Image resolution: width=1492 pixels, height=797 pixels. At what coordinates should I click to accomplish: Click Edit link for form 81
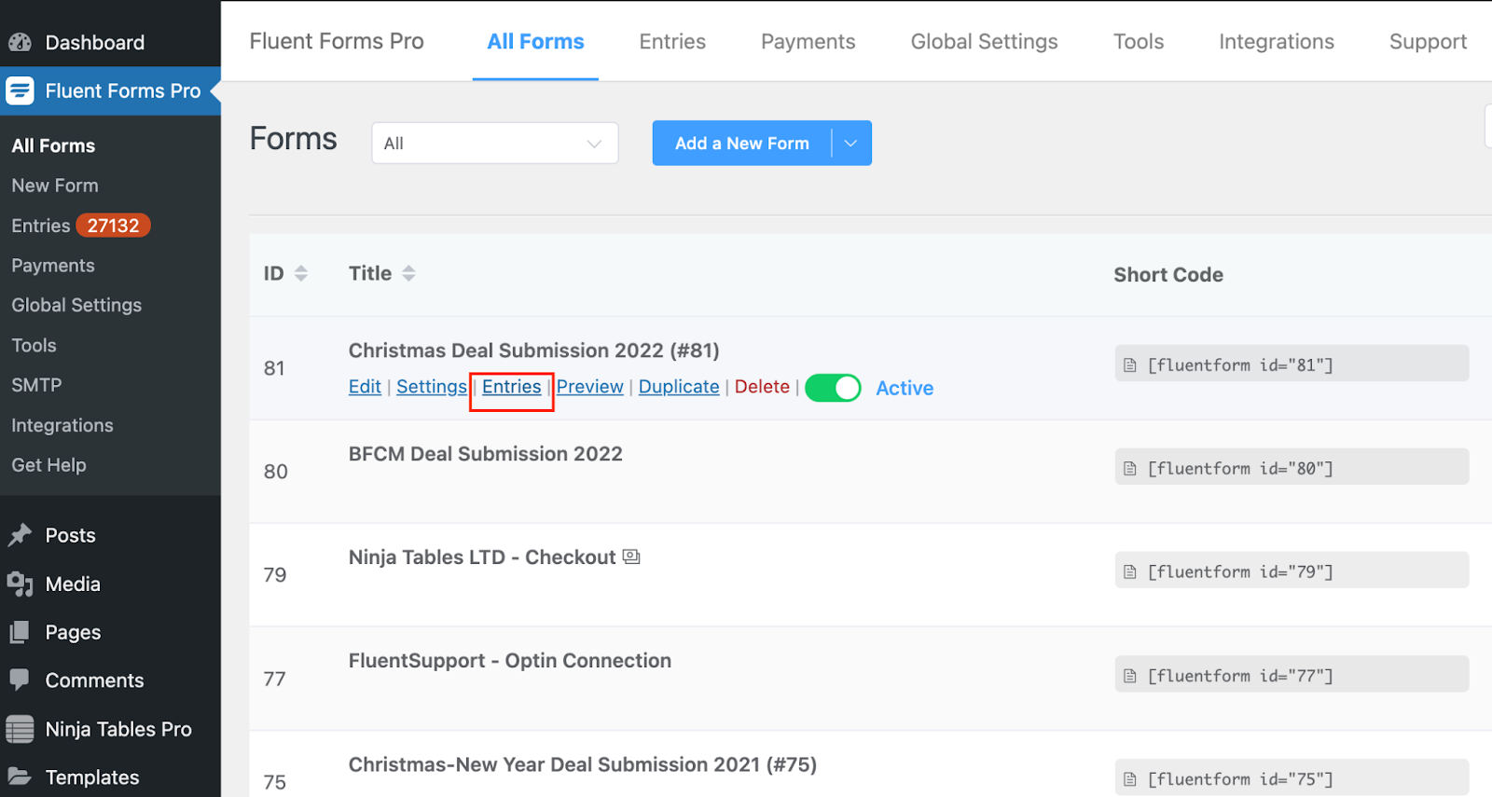pos(365,387)
